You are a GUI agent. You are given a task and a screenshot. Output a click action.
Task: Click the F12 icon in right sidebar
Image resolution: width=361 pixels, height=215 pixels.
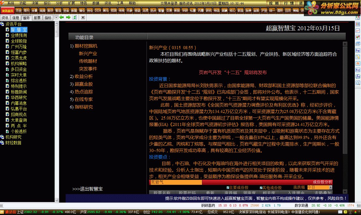(358, 70)
